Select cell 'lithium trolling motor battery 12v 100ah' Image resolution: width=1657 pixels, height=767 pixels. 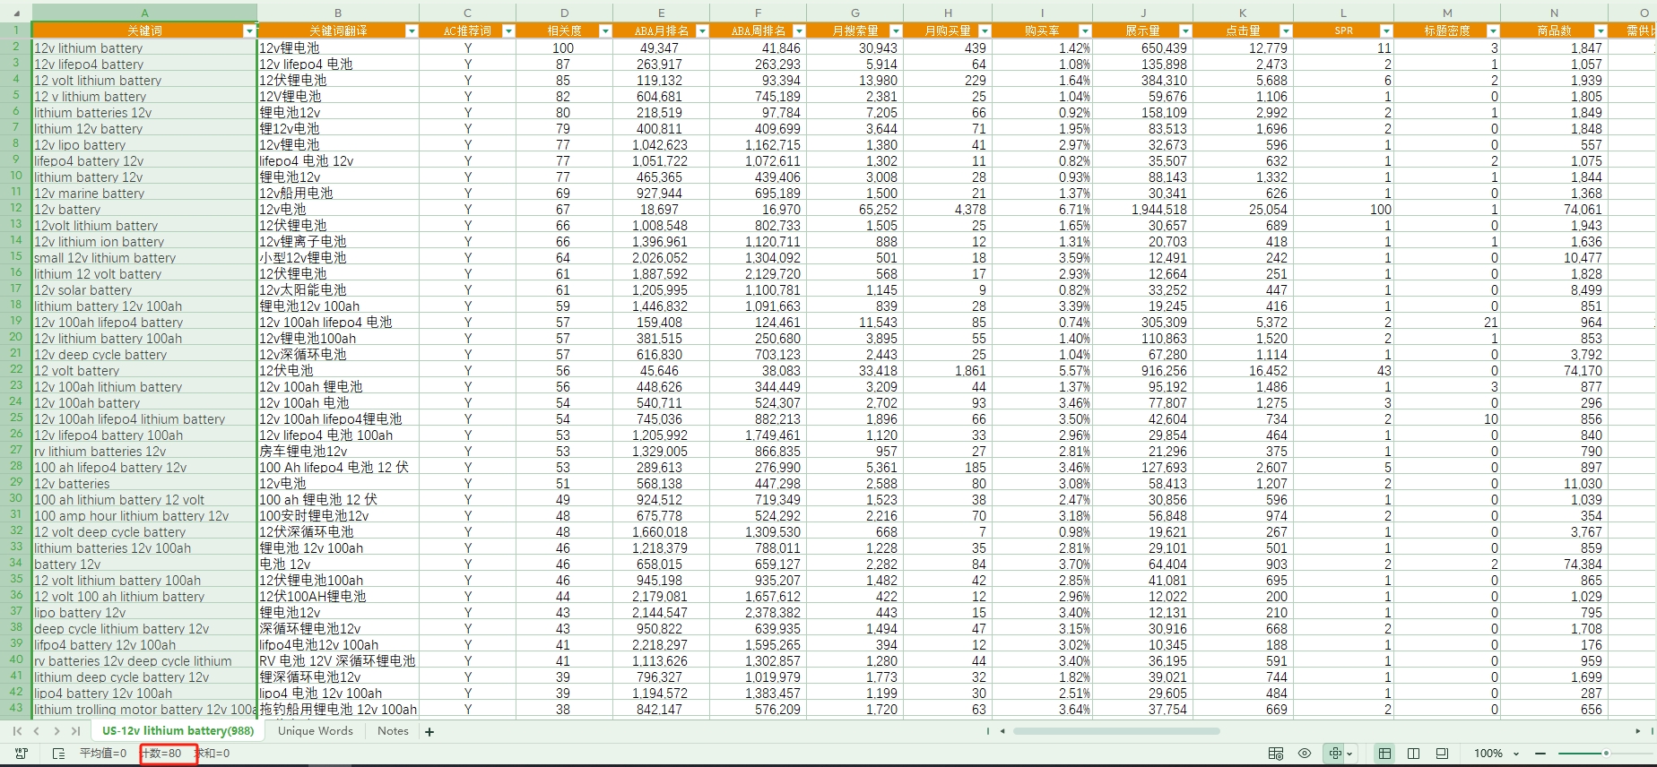[x=144, y=710]
